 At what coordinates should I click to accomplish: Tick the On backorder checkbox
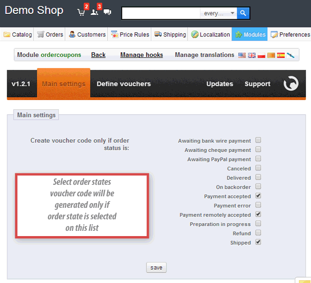[x=258, y=186]
